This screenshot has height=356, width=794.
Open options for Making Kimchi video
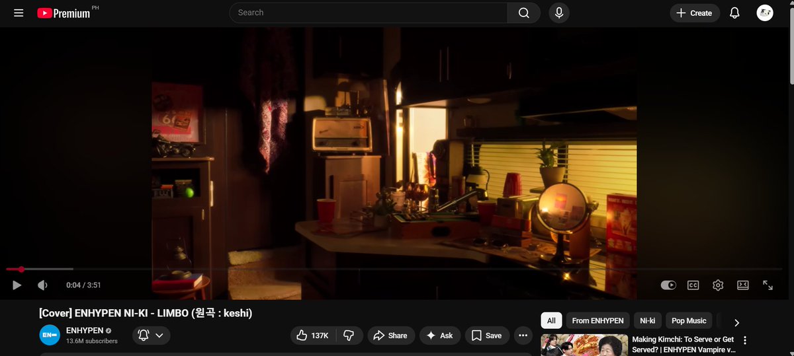(745, 341)
